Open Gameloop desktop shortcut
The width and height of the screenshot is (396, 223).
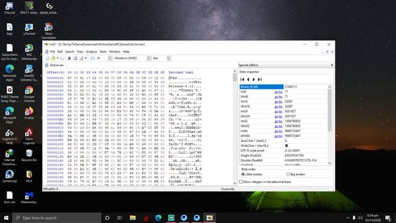(9, 177)
